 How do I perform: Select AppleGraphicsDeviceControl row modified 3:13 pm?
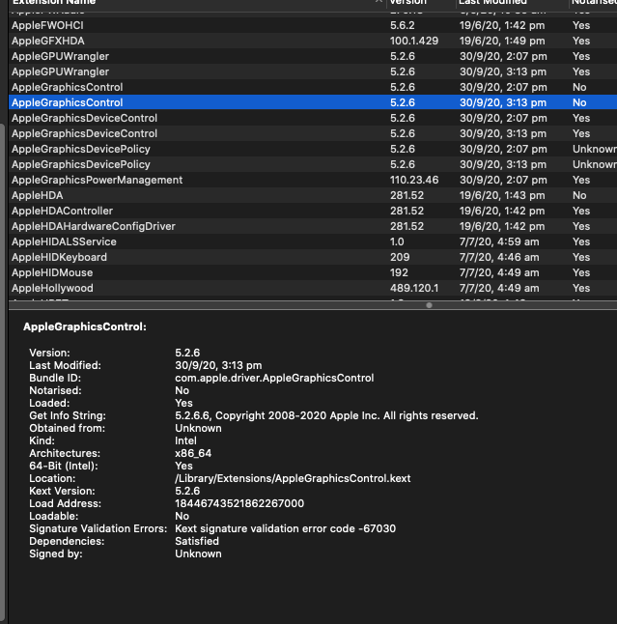[313, 133]
